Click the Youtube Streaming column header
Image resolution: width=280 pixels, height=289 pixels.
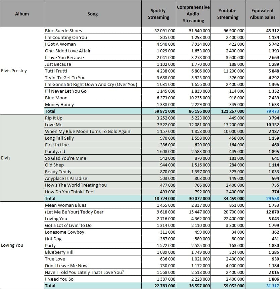pyautogui.click(x=228, y=14)
